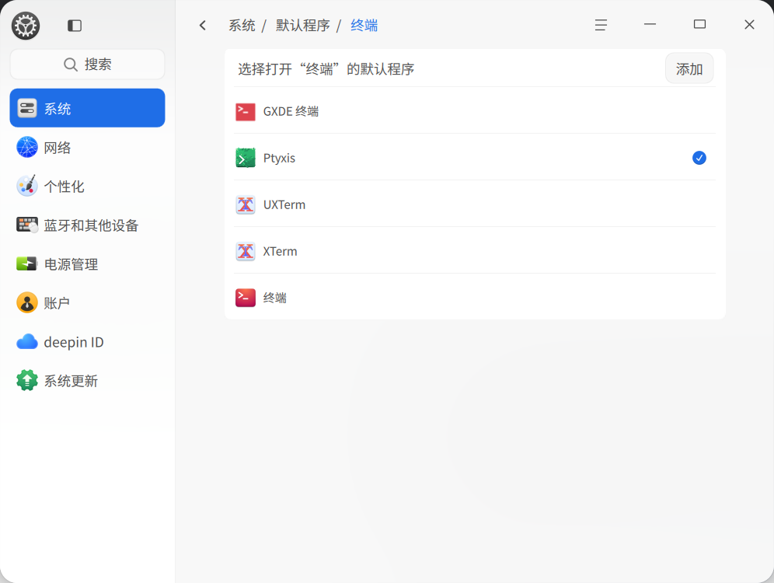Select GXDE 终端 as default terminal
774x583 pixels.
pos(475,111)
